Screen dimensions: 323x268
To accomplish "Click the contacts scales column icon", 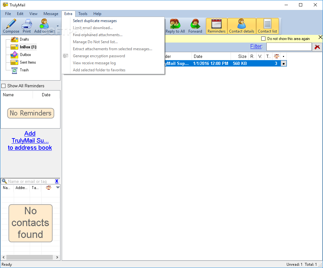I will click(x=48, y=188).
